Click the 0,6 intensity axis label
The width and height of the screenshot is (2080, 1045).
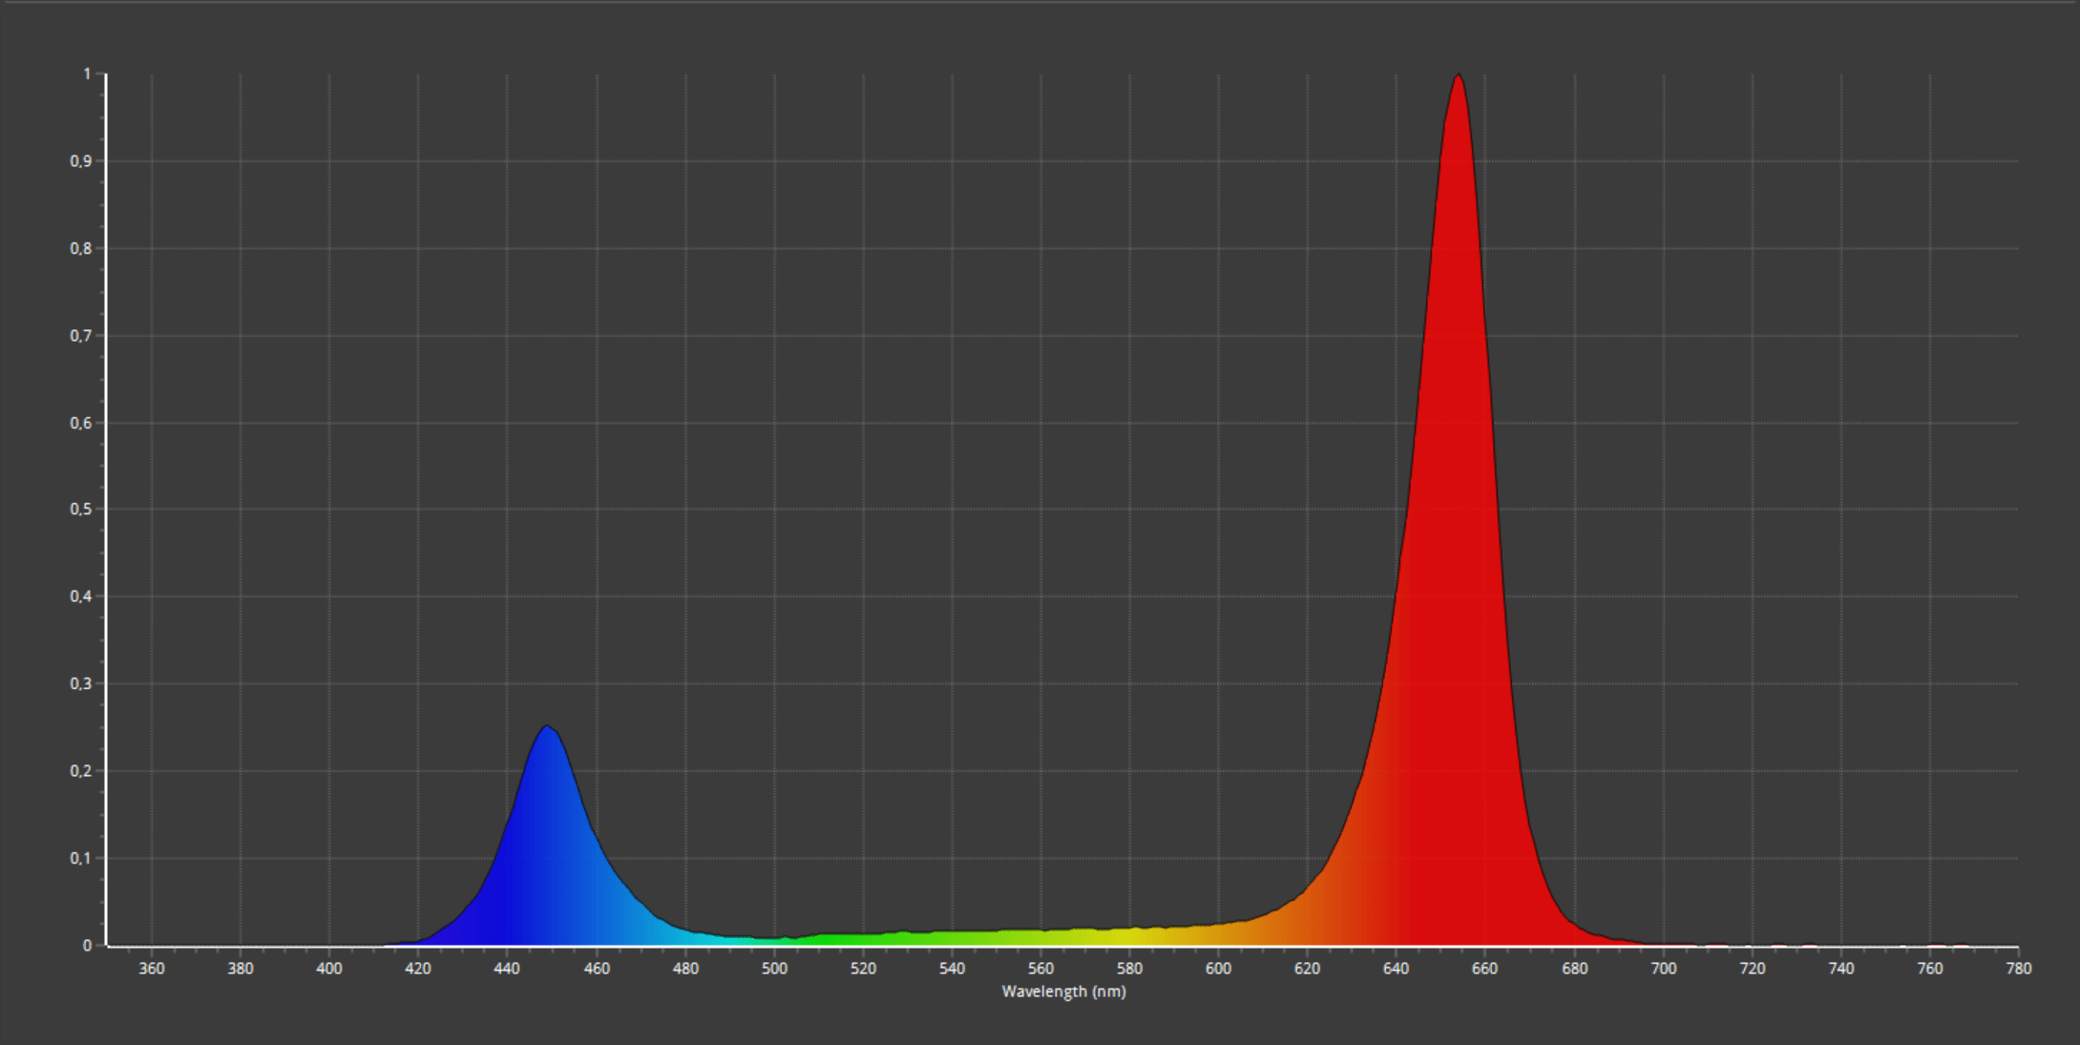tap(80, 423)
